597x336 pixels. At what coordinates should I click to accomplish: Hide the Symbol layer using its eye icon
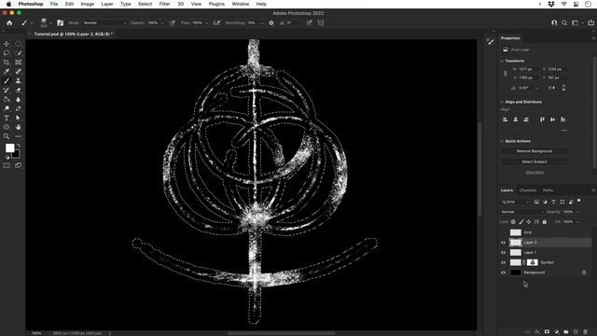[x=504, y=262]
